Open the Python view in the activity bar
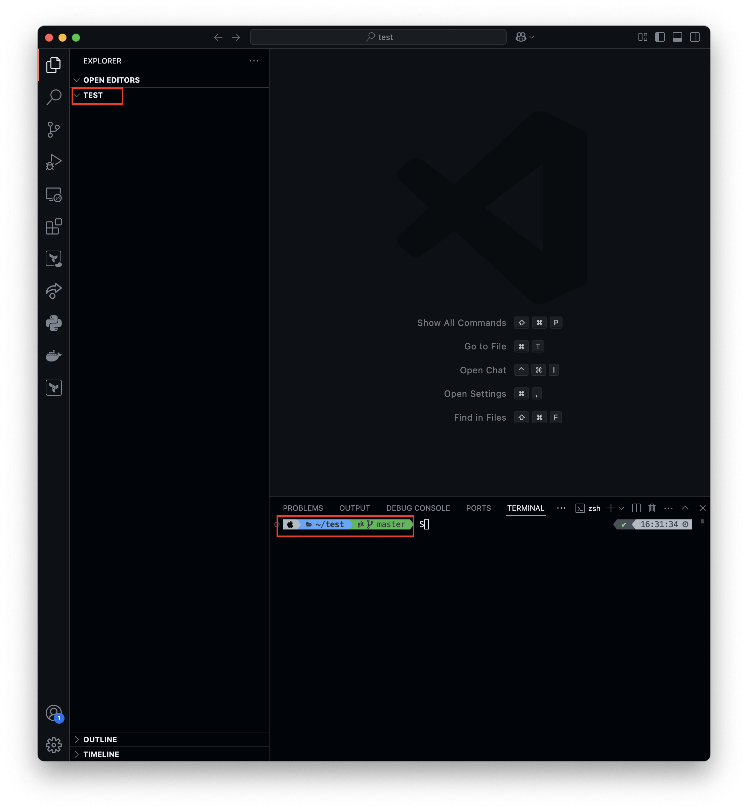 (53, 323)
